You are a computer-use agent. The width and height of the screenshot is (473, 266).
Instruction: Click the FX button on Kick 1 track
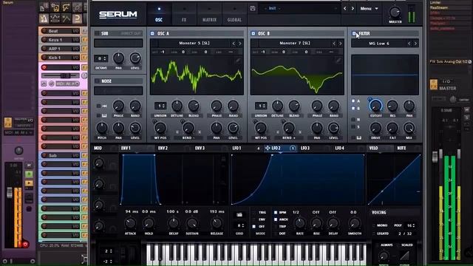(84, 58)
